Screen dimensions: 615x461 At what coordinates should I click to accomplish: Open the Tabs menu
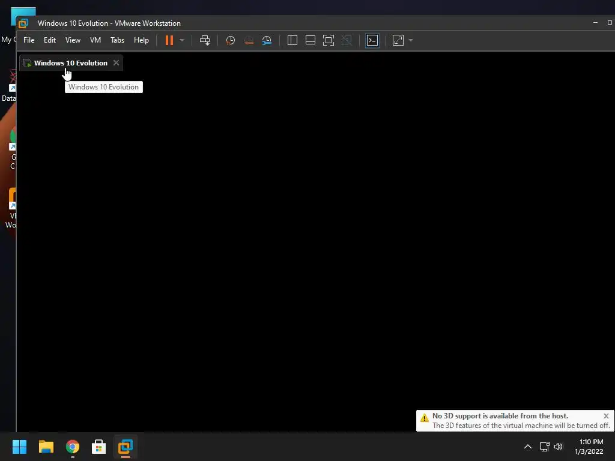[x=117, y=40]
